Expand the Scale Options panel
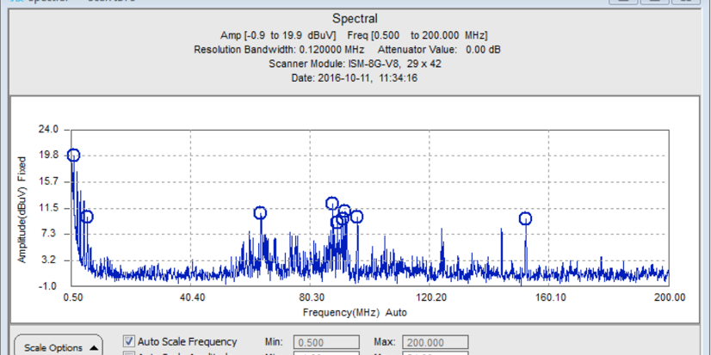This screenshot has height=355, width=711. (x=58, y=346)
